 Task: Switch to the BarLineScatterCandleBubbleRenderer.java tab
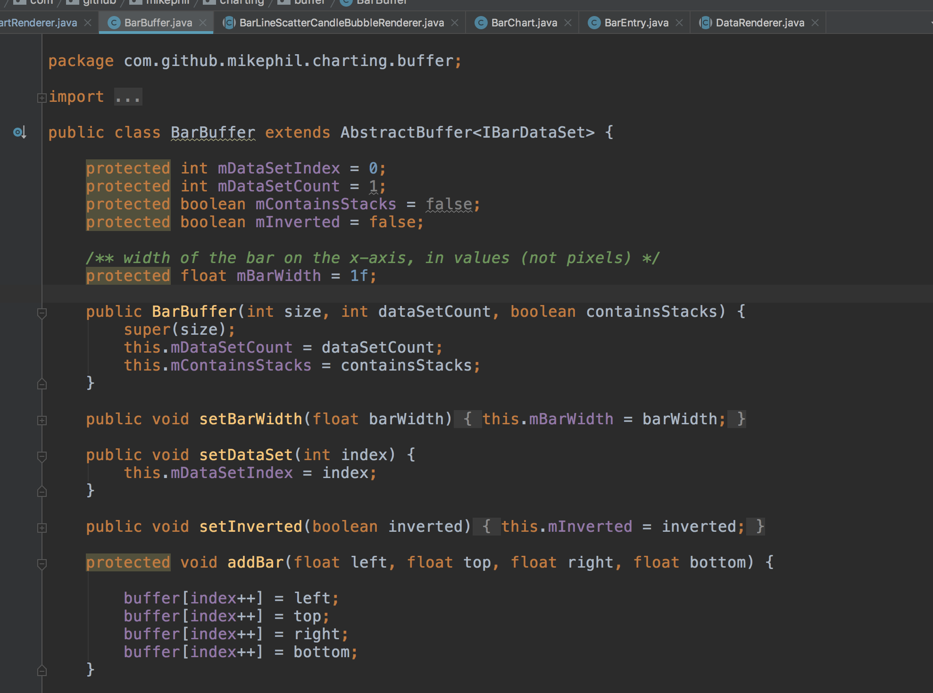[341, 23]
